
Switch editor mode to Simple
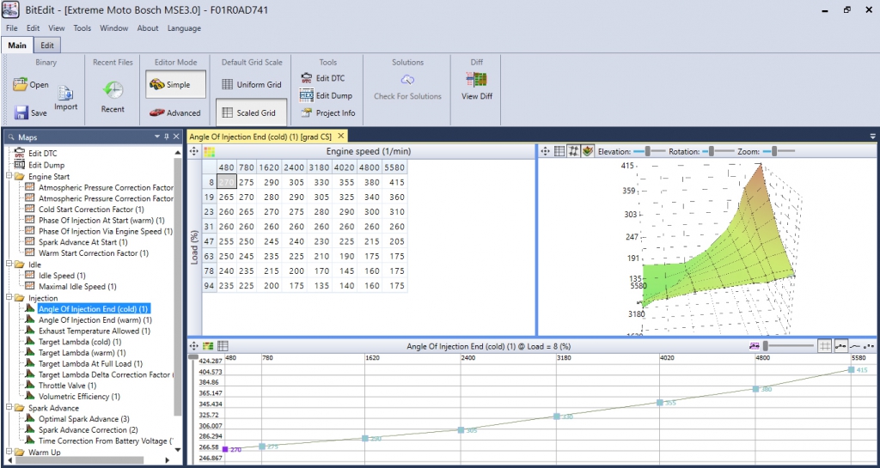click(x=175, y=85)
